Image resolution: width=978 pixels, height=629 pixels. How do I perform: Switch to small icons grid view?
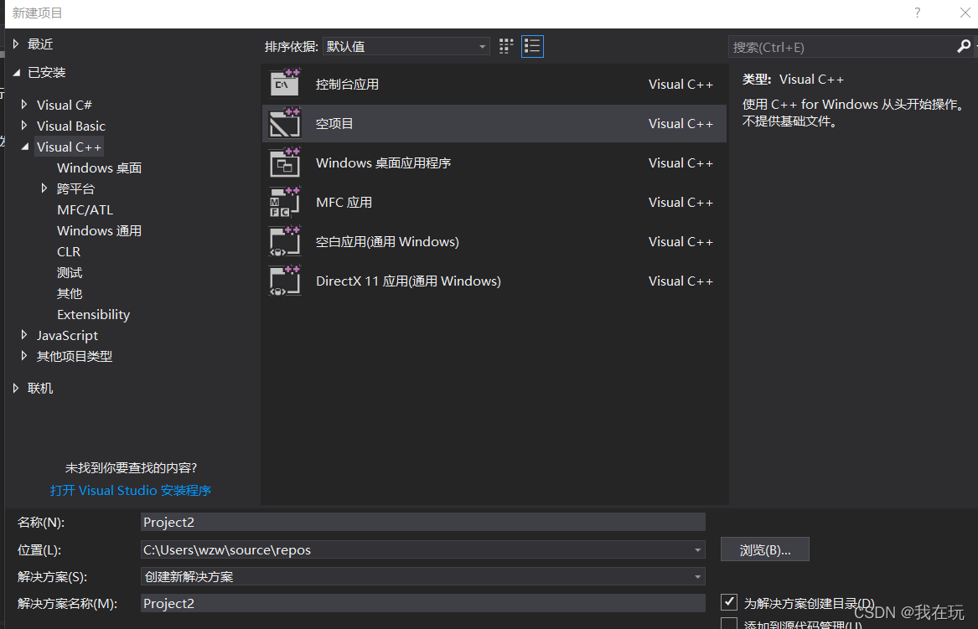point(506,46)
